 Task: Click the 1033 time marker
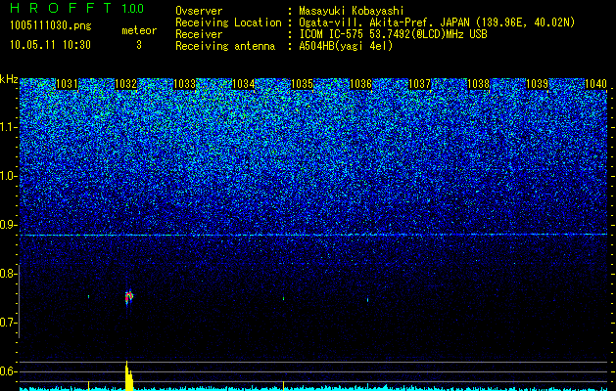tap(185, 84)
